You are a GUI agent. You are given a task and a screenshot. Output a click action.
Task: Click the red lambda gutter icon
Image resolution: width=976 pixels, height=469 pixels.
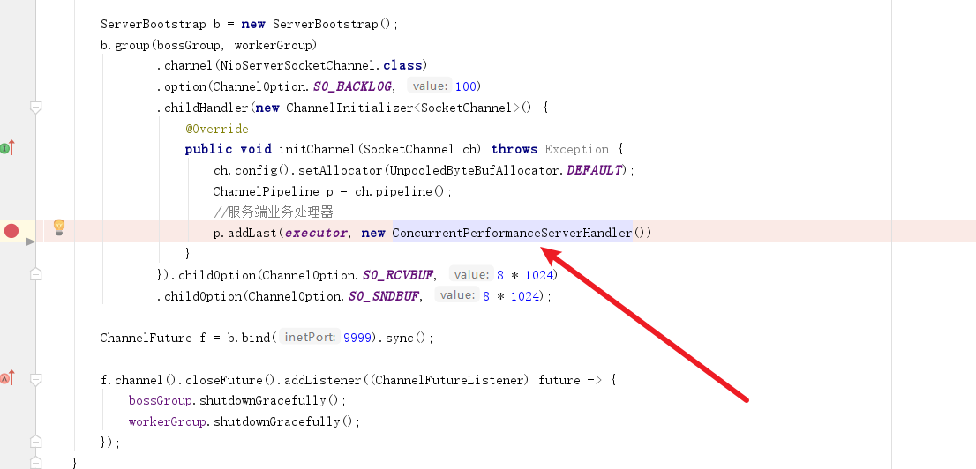[6, 378]
